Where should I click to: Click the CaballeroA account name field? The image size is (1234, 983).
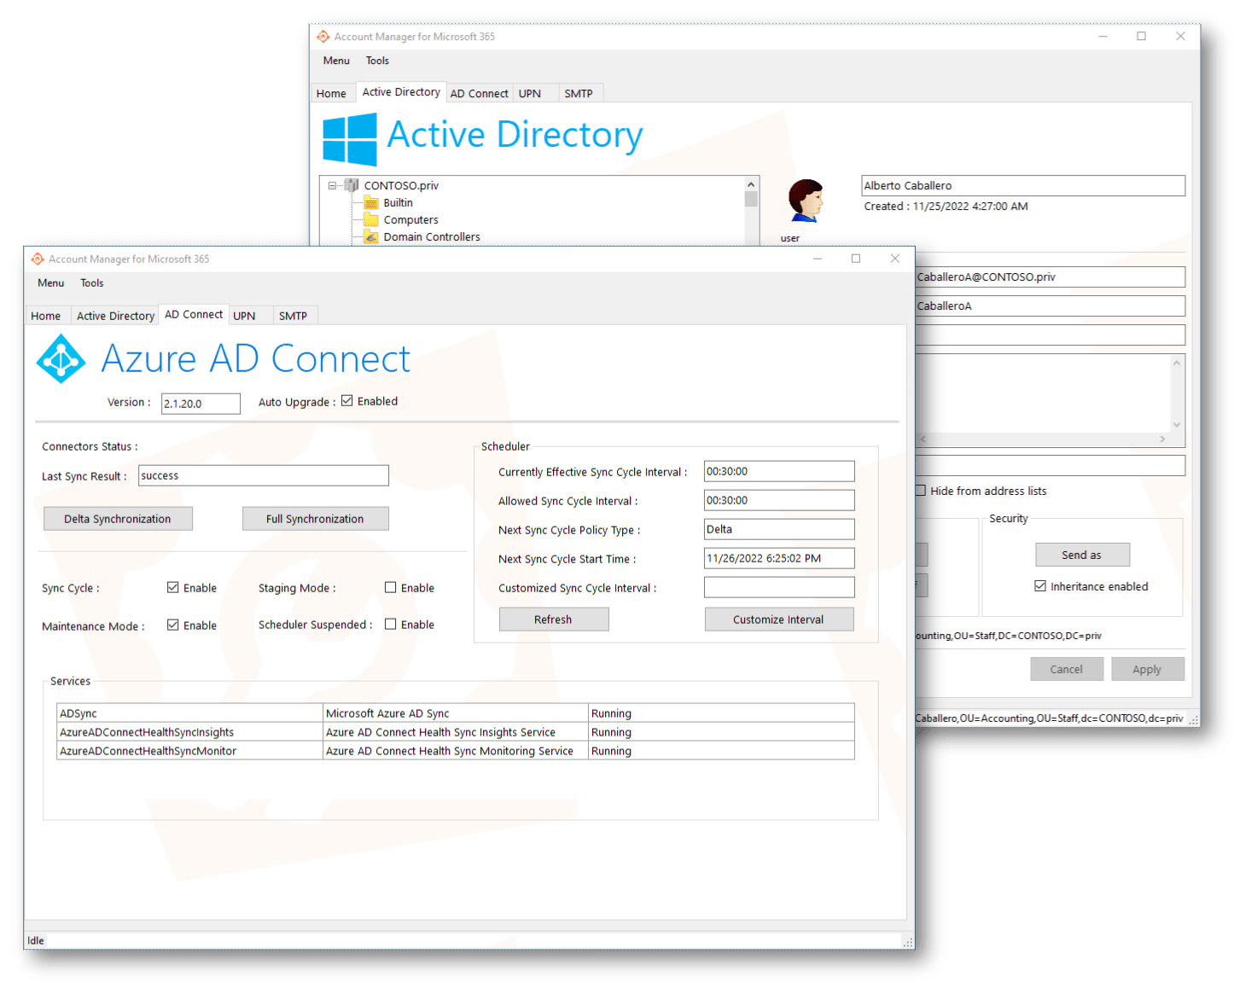[x=1051, y=305]
